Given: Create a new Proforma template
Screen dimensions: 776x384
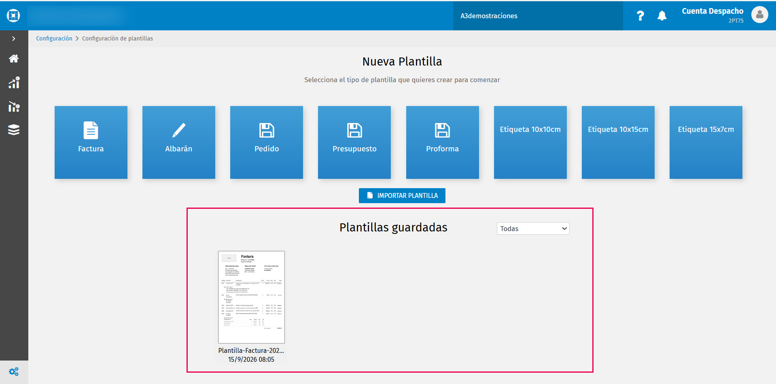Looking at the screenshot, I should click(x=443, y=142).
